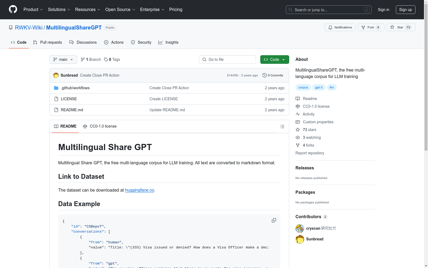Viewport: 428px width, 268px height.
Task: Open the green Code dropdown button
Action: coord(275,59)
